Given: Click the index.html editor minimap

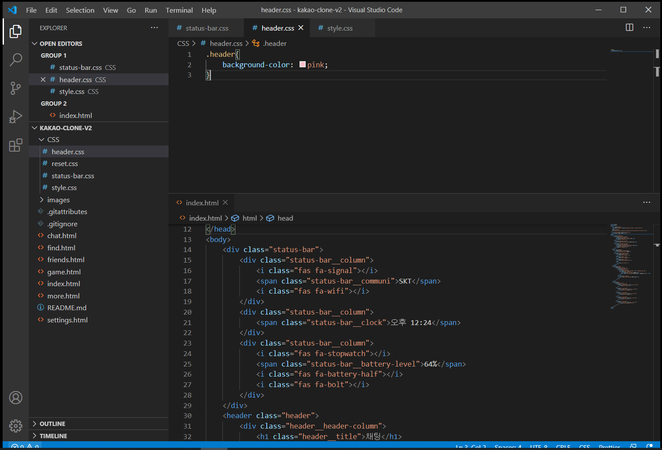Looking at the screenshot, I should [631, 332].
